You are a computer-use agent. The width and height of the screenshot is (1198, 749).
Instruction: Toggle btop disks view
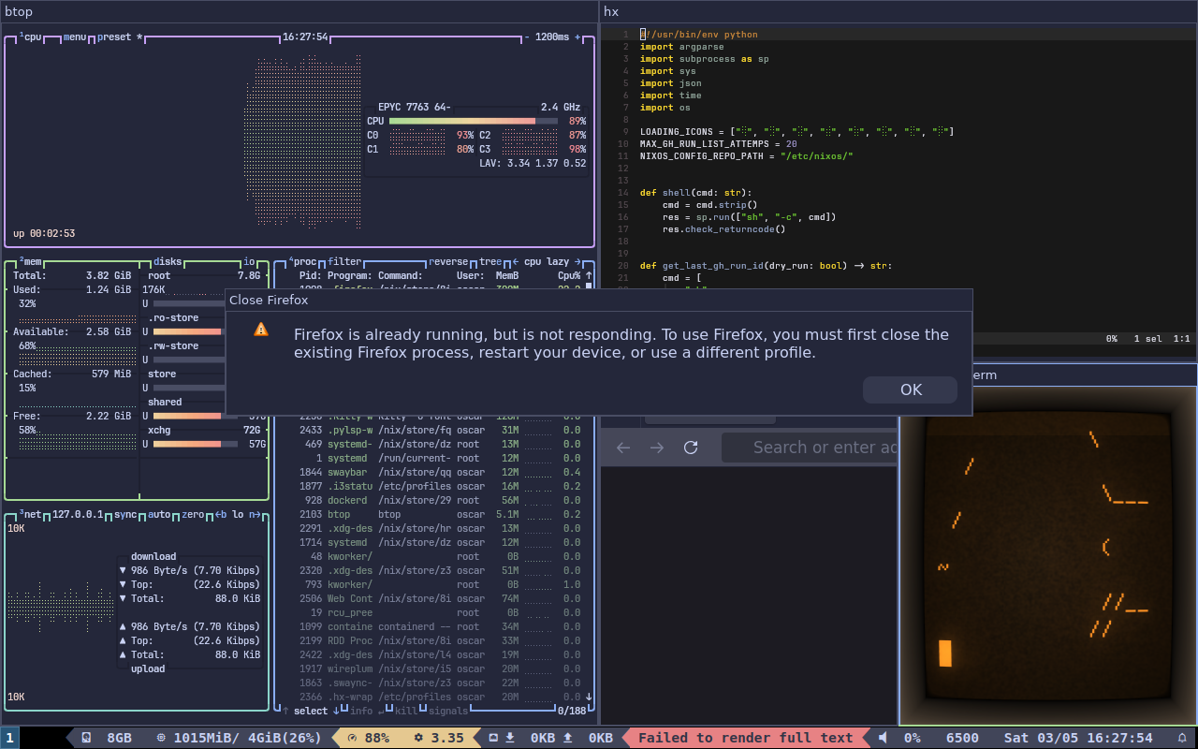168,262
